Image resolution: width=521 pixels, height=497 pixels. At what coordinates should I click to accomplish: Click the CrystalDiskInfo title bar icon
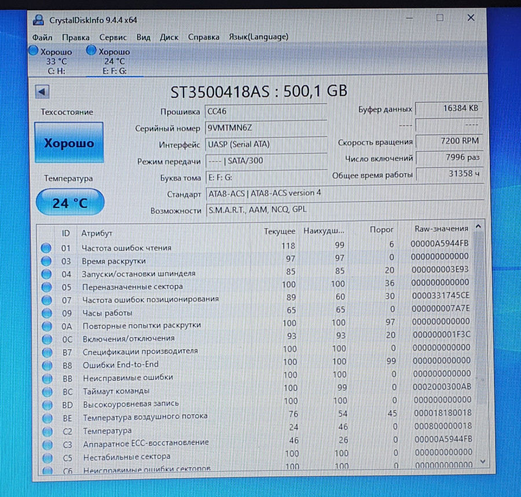point(39,20)
